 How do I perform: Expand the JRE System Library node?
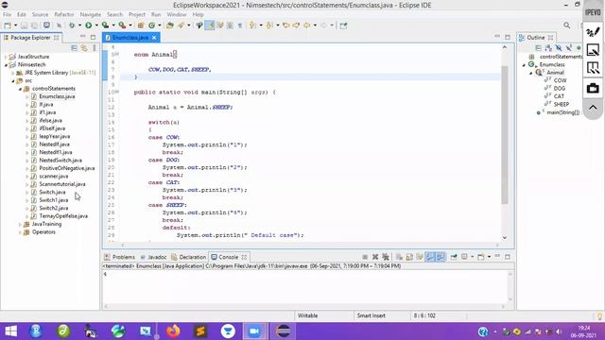[12, 73]
